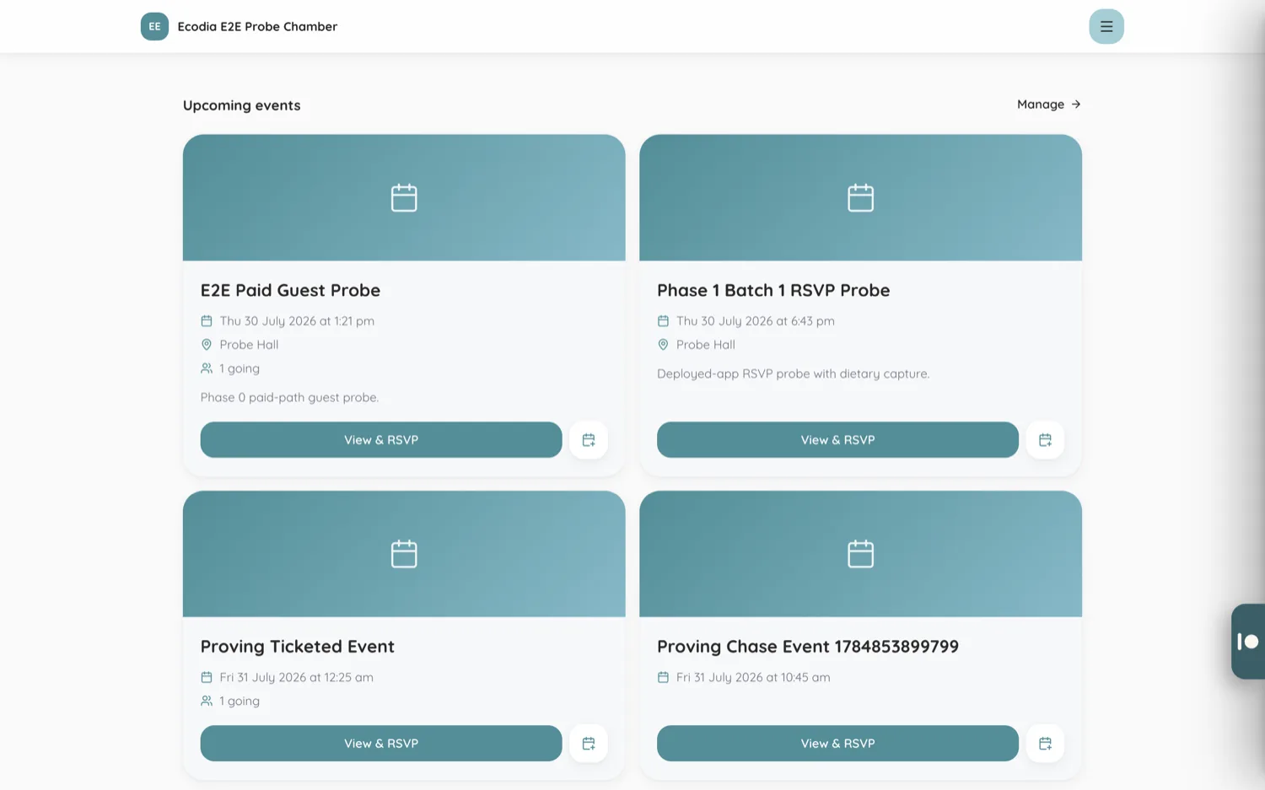Viewport: 1265px width, 790px height.
Task: Click the Proving Ticketed Event title
Action: tap(298, 647)
